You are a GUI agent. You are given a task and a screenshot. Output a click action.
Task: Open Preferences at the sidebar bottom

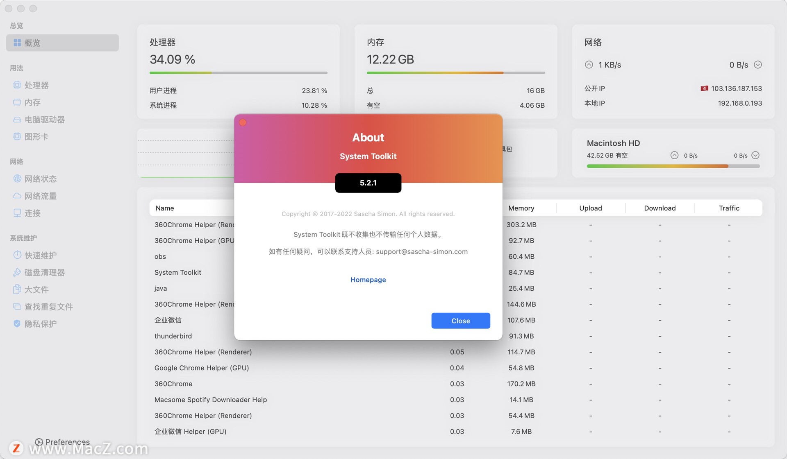tap(62, 442)
